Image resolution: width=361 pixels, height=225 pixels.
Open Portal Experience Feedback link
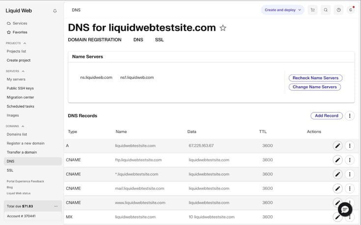click(x=26, y=181)
